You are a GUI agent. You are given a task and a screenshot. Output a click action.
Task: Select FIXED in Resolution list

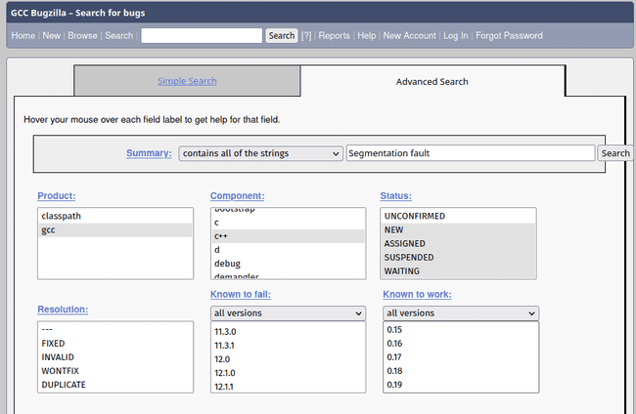point(115,343)
